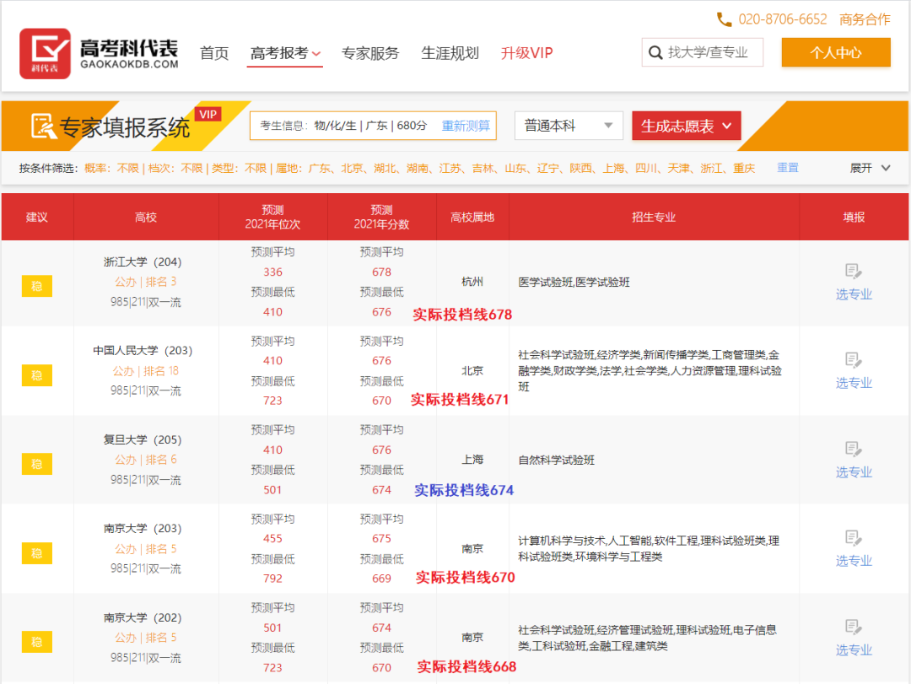Click the 选专业 link for 复旦大学

tap(854, 472)
